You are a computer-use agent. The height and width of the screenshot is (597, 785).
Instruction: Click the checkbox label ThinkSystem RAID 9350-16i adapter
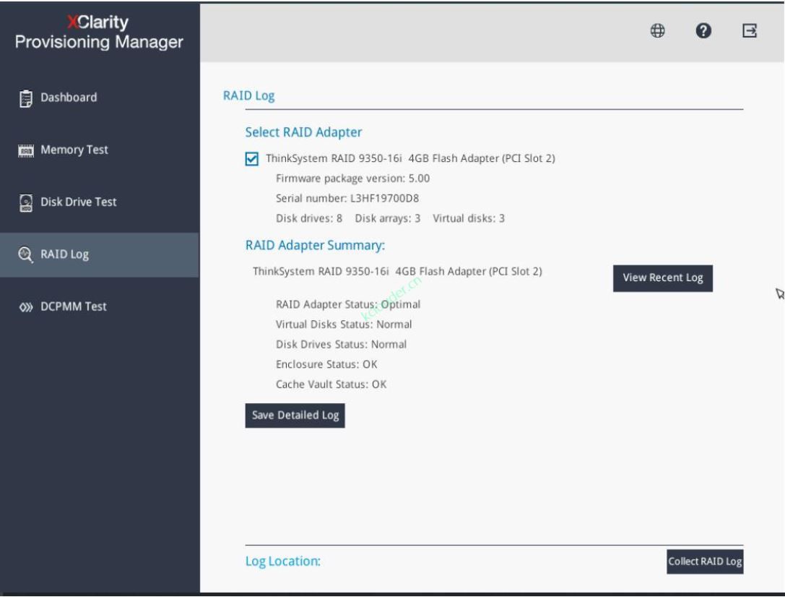pos(410,158)
